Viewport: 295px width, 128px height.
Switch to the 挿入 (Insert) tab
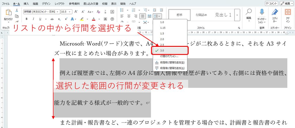point(26,3)
